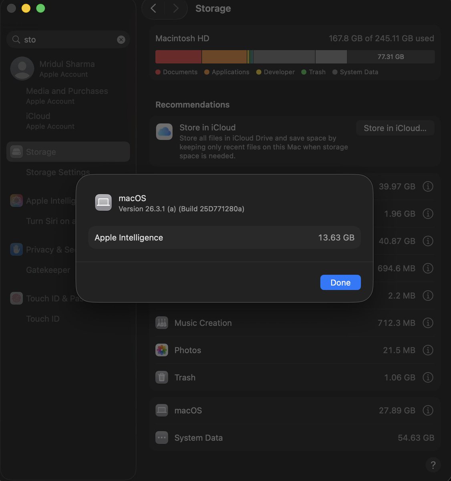Click the Documents legend label
Screen dimensions: 451x481
click(180, 72)
